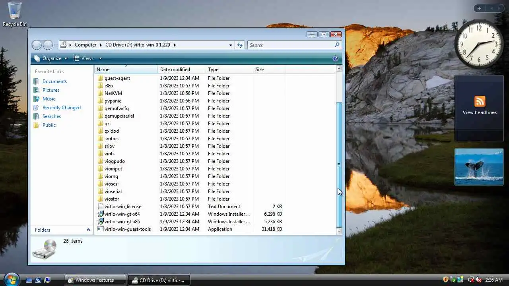Sort by the Size column header

click(269, 70)
